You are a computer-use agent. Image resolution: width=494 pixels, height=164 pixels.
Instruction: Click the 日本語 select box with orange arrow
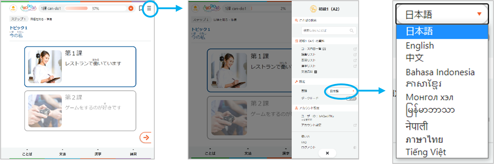[442, 14]
